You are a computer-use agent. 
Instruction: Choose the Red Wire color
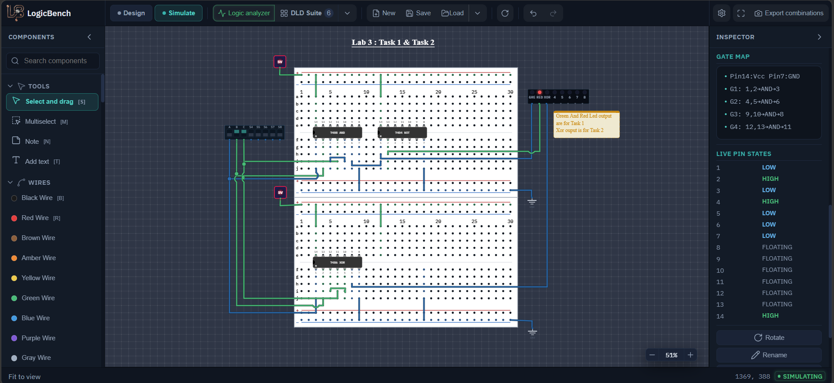(x=52, y=218)
